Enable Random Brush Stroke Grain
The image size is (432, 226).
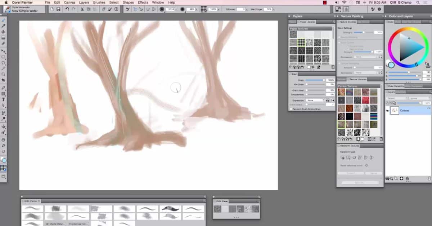[291, 108]
